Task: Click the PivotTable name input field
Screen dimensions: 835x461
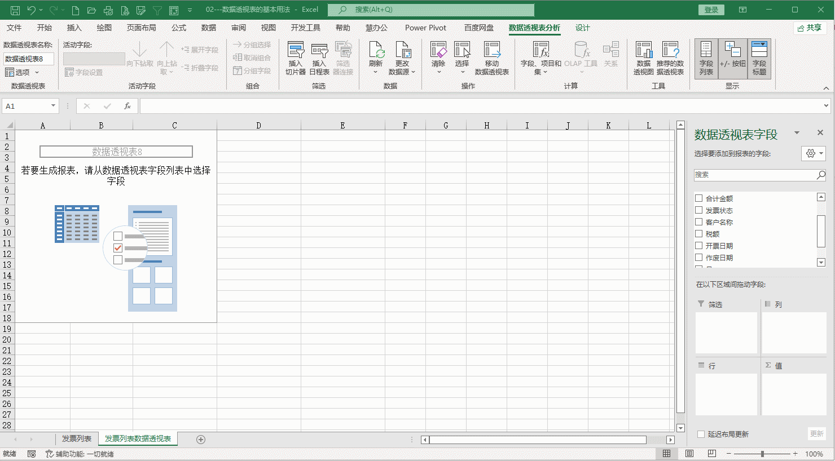Action: pos(29,59)
